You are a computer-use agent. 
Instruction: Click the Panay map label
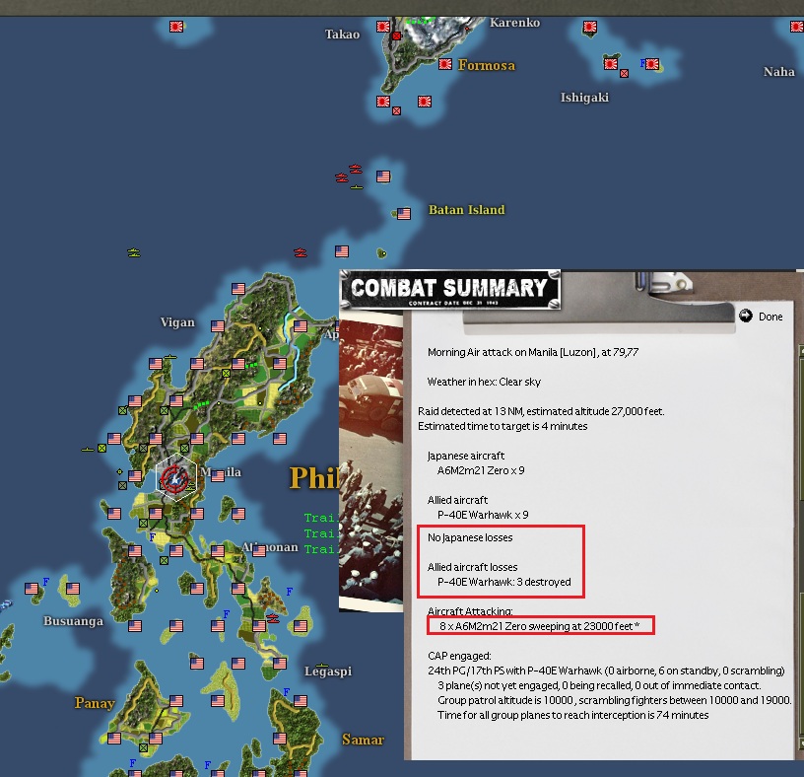(x=95, y=703)
